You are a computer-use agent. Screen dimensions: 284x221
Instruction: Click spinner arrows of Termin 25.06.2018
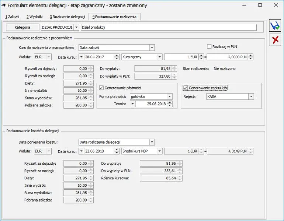click(170, 104)
